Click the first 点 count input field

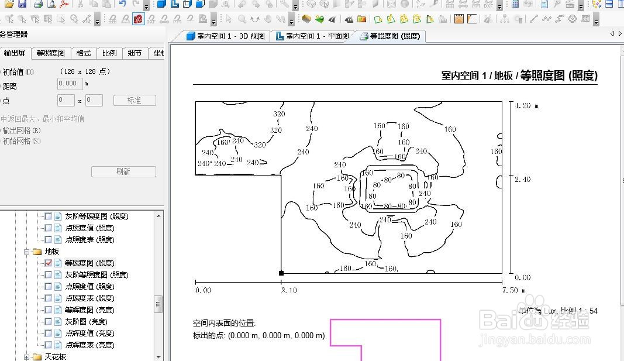65,100
